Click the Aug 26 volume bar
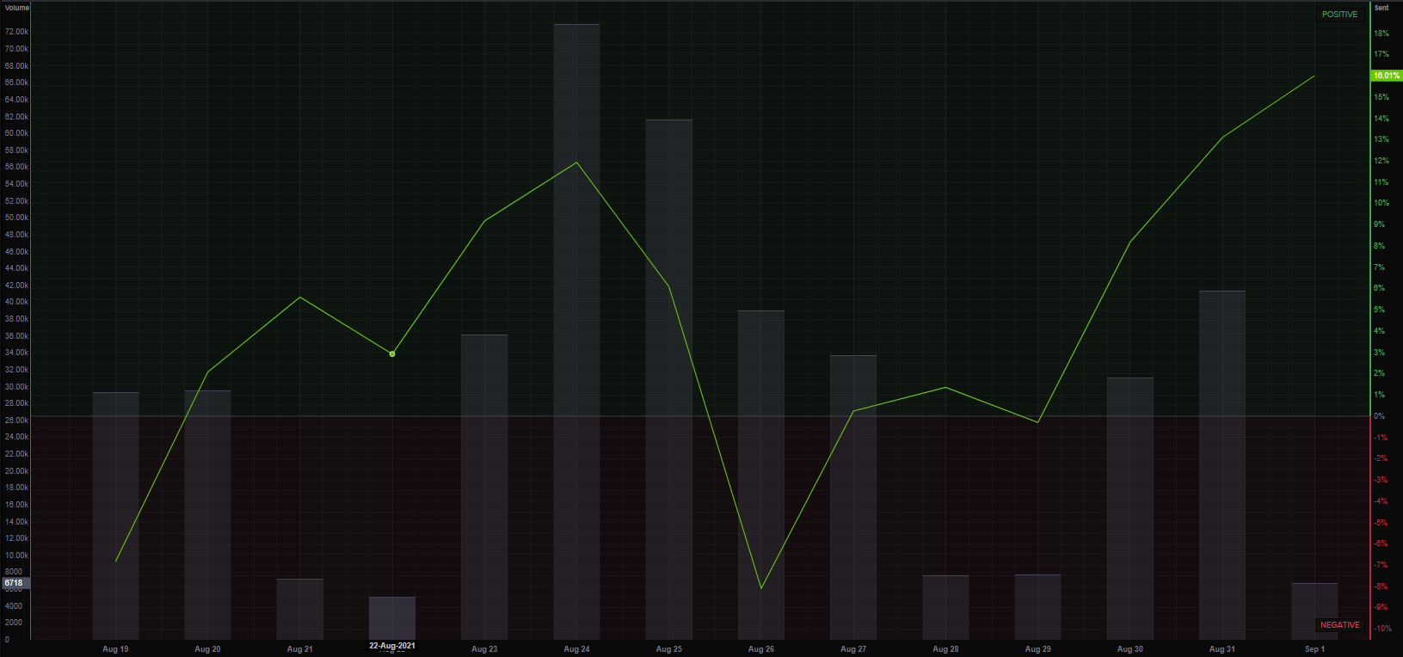The image size is (1403, 657). click(761, 475)
